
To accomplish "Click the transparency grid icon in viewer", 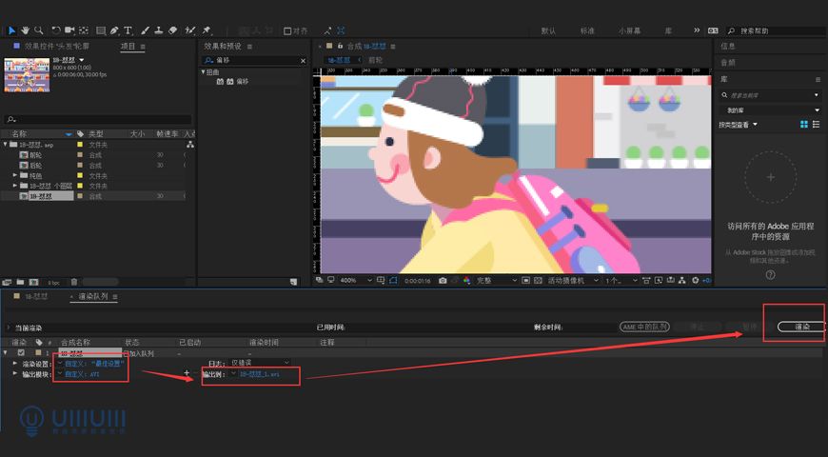I will pyautogui.click(x=538, y=281).
